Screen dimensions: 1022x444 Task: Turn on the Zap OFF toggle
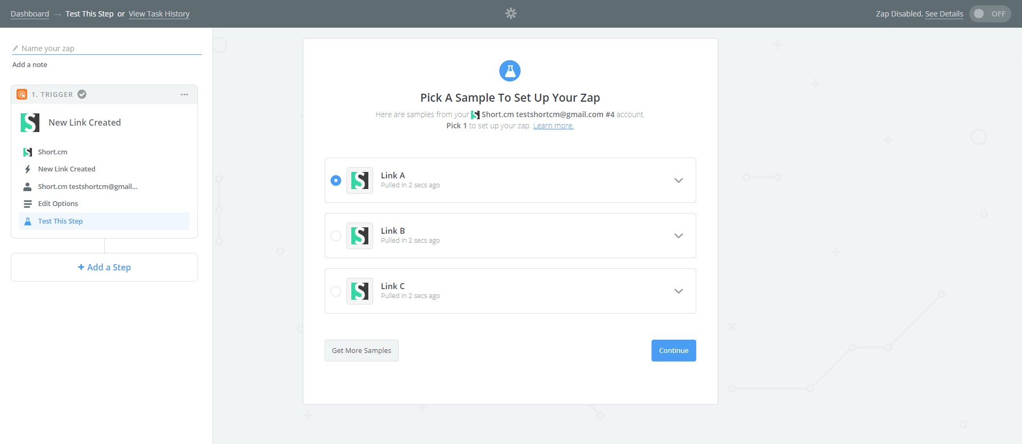click(x=990, y=14)
